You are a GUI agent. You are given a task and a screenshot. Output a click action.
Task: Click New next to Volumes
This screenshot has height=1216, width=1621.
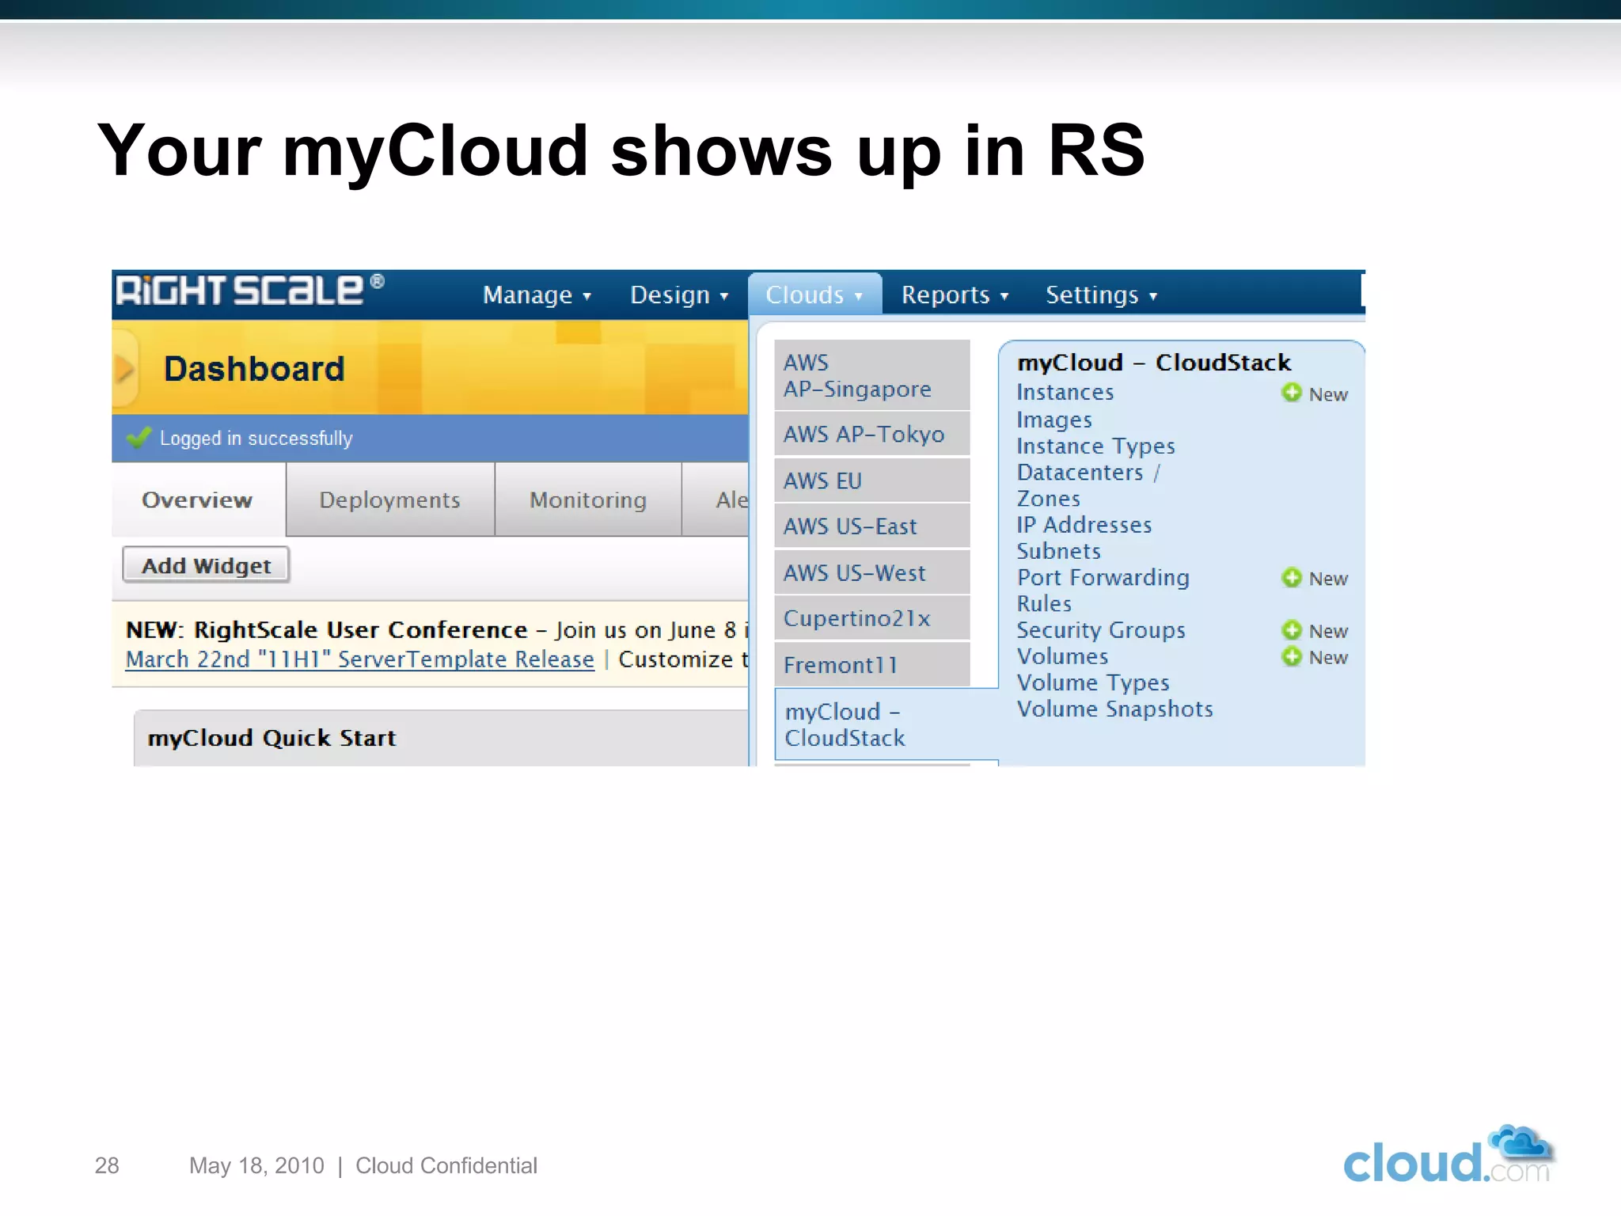pyautogui.click(x=1328, y=657)
